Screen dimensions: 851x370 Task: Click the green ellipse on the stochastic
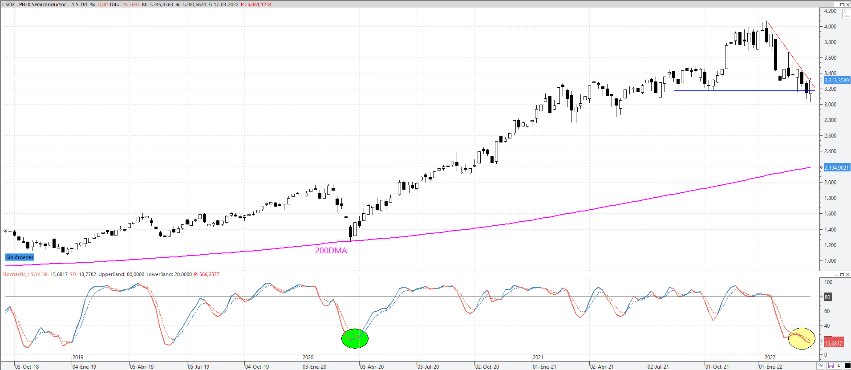[355, 338]
